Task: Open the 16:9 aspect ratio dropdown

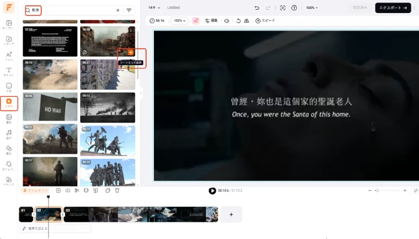Action: [x=154, y=7]
